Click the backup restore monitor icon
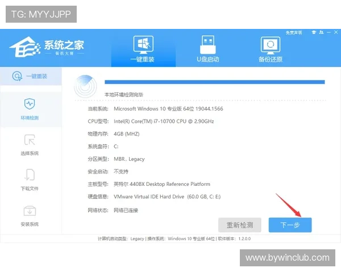Viewport: 341px width, 272px height. (x=271, y=45)
